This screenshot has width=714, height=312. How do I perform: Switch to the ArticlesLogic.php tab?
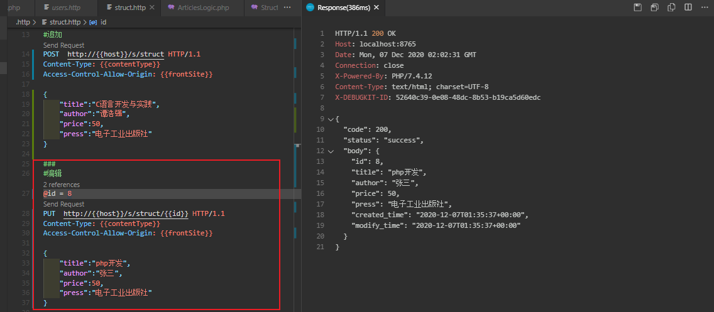pos(202,8)
